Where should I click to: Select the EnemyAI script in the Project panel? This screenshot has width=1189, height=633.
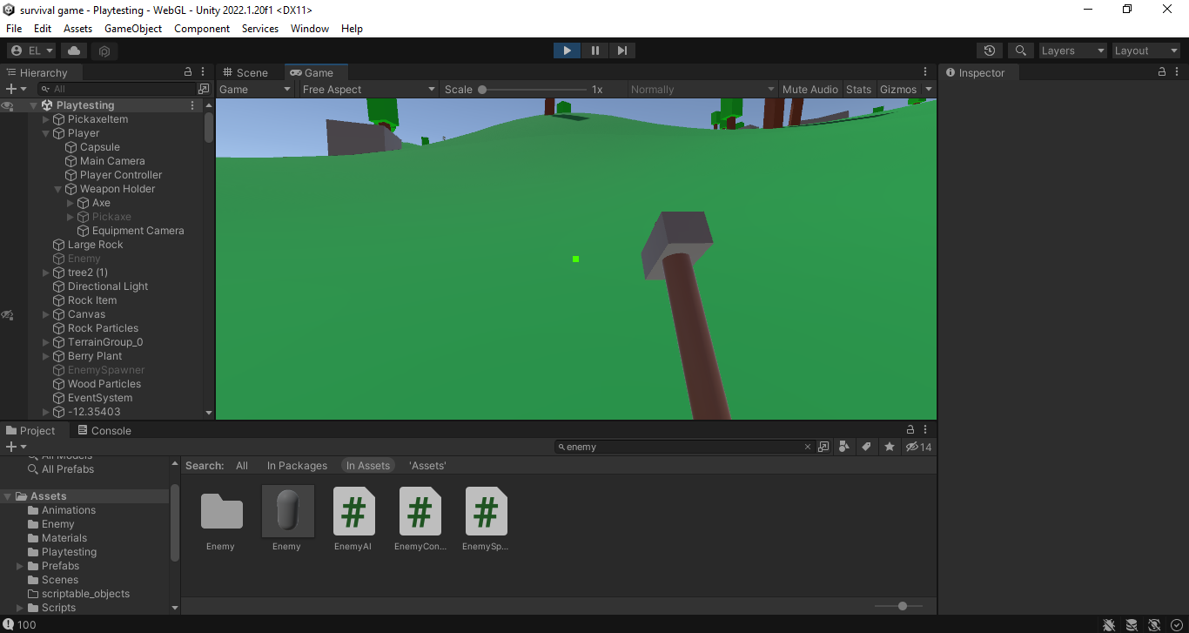click(x=353, y=512)
